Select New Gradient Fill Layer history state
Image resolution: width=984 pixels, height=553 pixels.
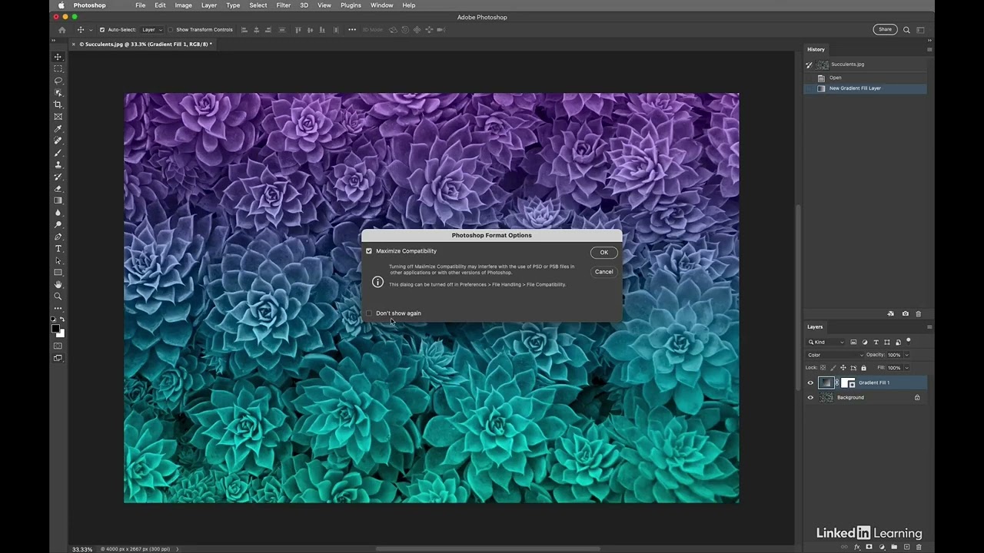[x=865, y=88]
